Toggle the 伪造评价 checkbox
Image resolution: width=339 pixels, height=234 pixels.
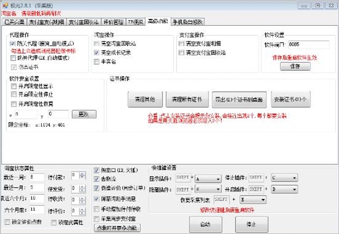point(97,188)
